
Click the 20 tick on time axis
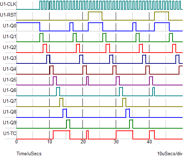pyautogui.click(x=83, y=142)
